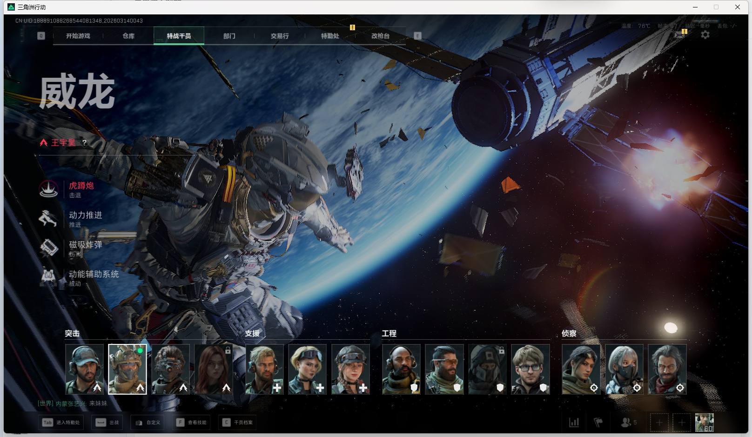Select the locked red-haired assault operator
The height and width of the screenshot is (437, 752).
pyautogui.click(x=214, y=369)
